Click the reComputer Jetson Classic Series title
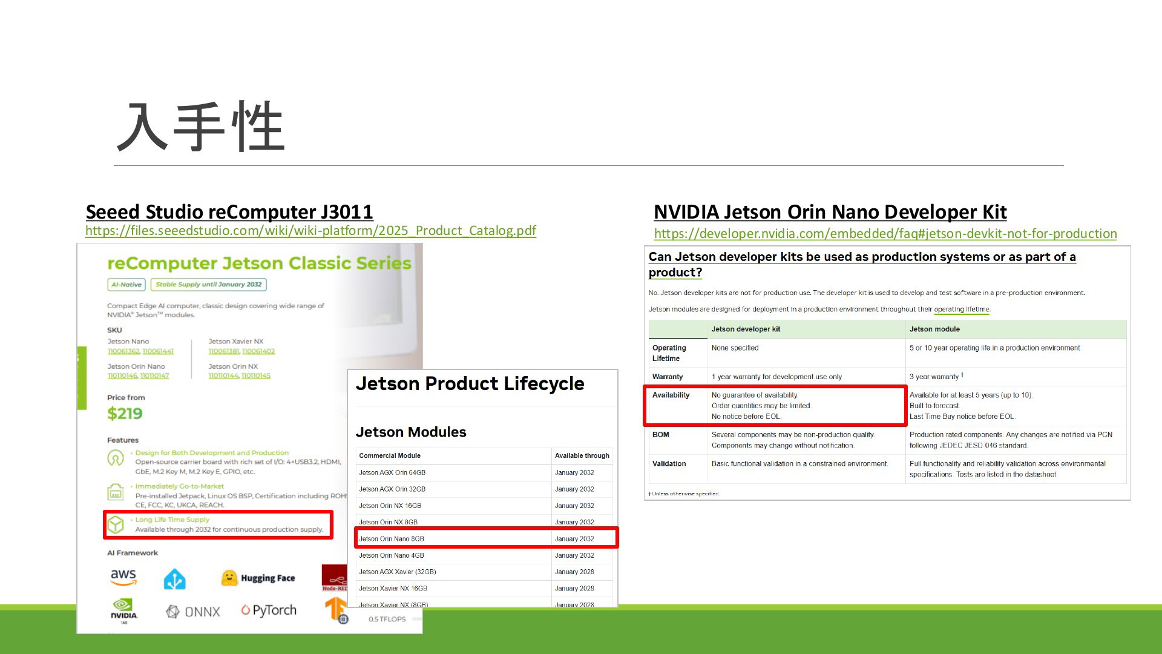This screenshot has width=1162, height=654. 259,263
